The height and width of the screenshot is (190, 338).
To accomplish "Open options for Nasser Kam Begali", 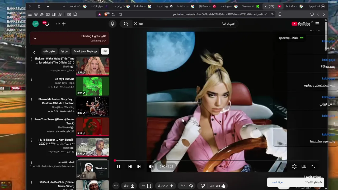I will pos(31,140).
